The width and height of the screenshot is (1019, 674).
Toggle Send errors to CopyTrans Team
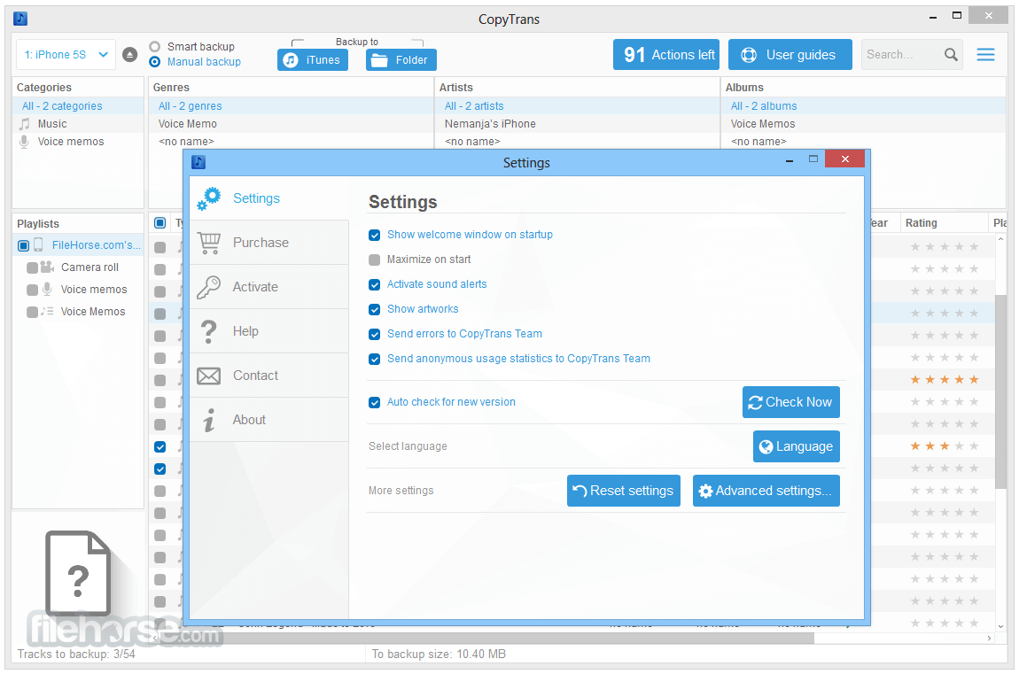(x=374, y=335)
